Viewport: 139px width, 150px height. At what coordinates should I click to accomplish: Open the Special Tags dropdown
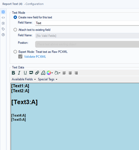coord(47,79)
